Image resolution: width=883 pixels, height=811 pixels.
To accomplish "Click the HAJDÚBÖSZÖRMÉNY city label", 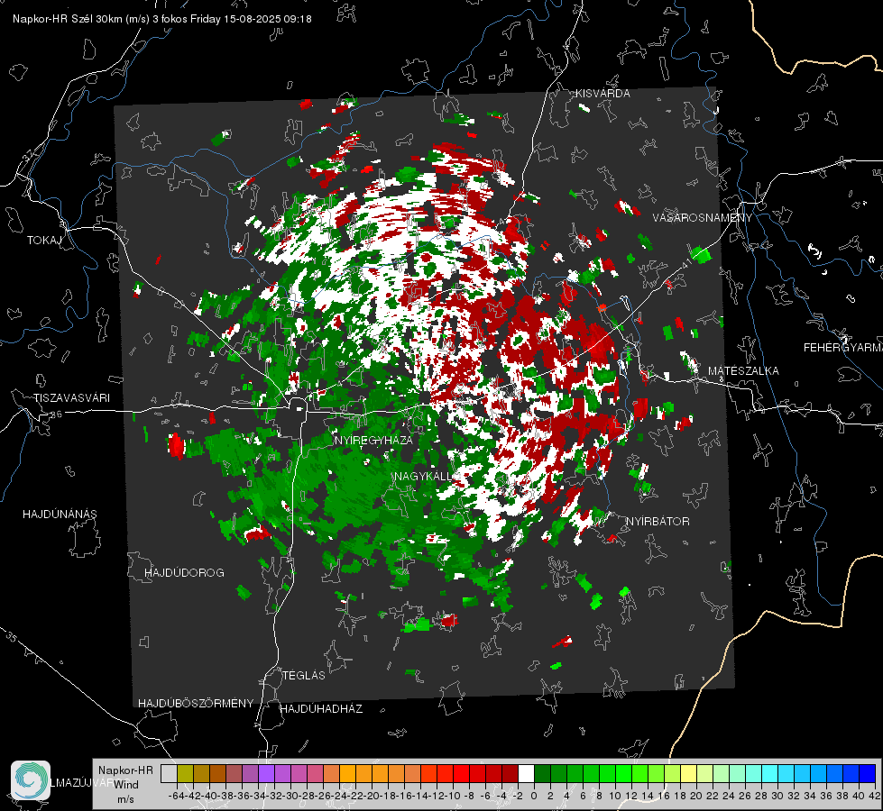I will pos(196,704).
